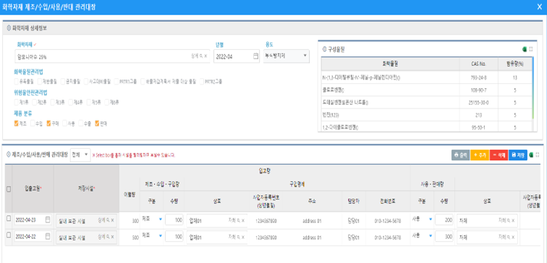This screenshot has width=547, height=263.
Task: Check the 제4류 checkbox
Action: pyautogui.click(x=70, y=103)
